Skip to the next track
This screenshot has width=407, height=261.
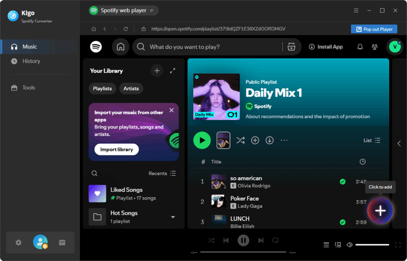[x=261, y=241]
